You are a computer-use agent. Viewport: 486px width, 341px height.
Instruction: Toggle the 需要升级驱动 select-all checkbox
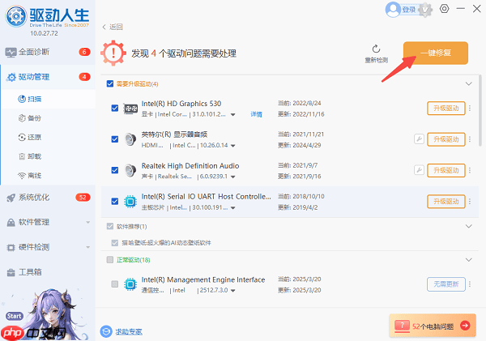coord(110,83)
